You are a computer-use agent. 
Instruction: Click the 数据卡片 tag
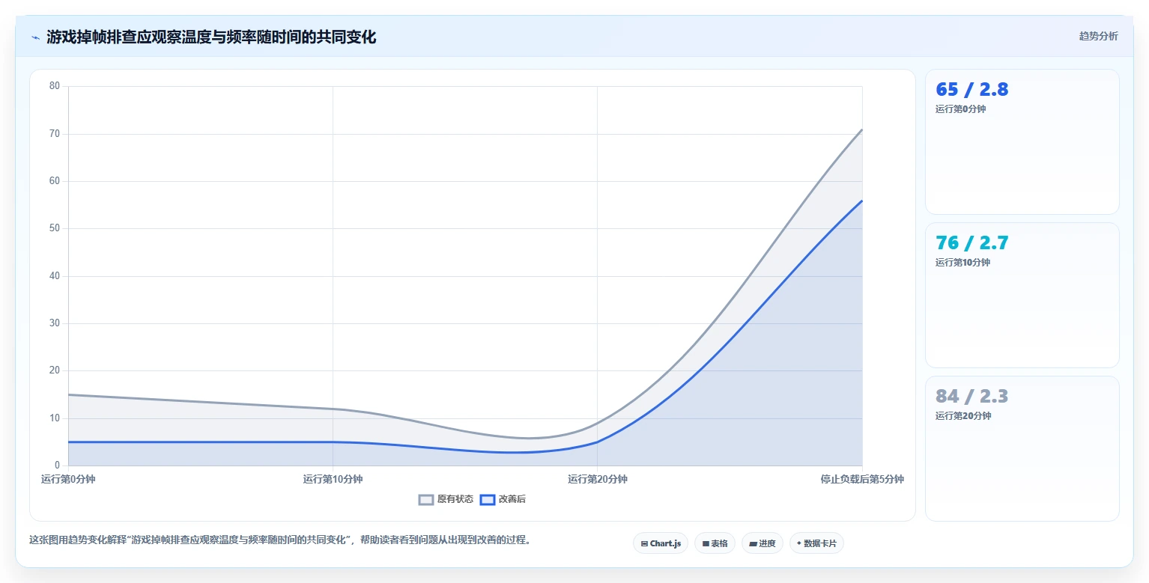click(816, 543)
